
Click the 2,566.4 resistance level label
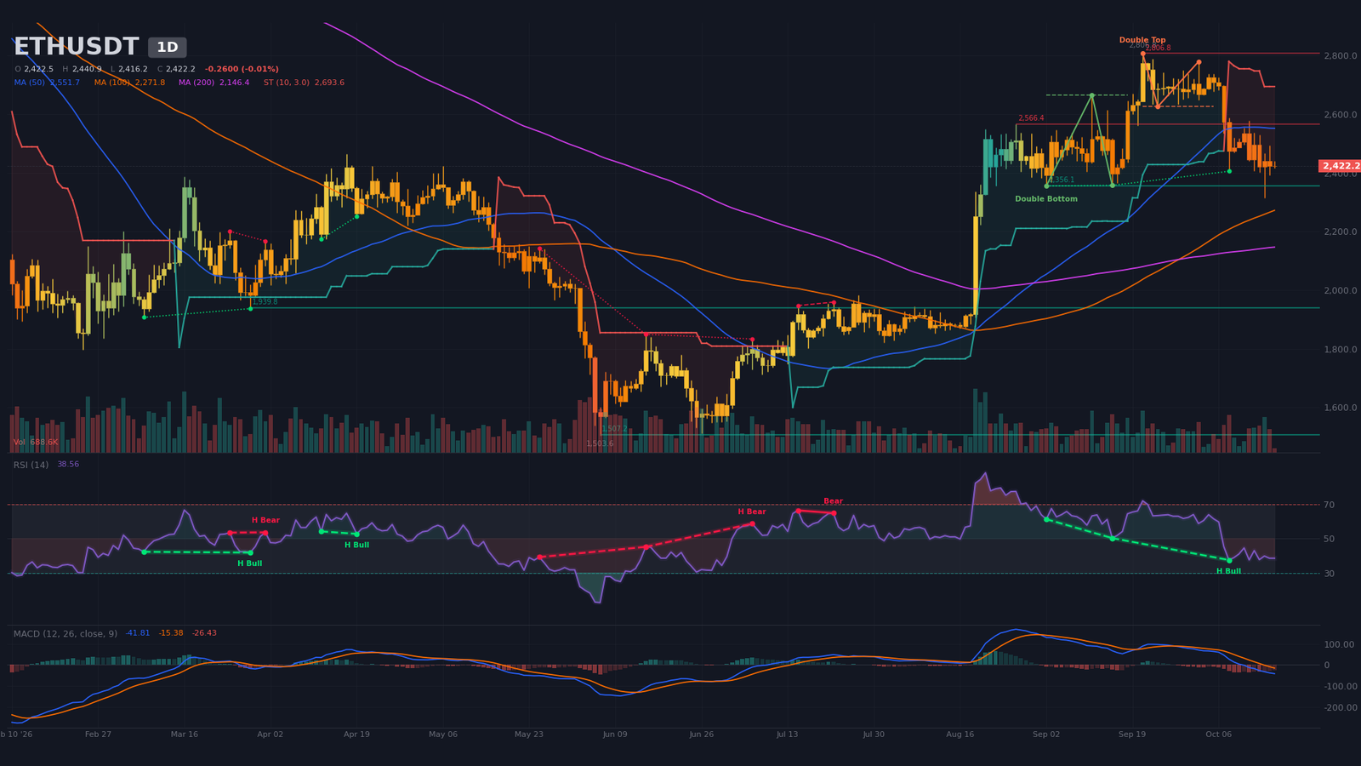1031,118
